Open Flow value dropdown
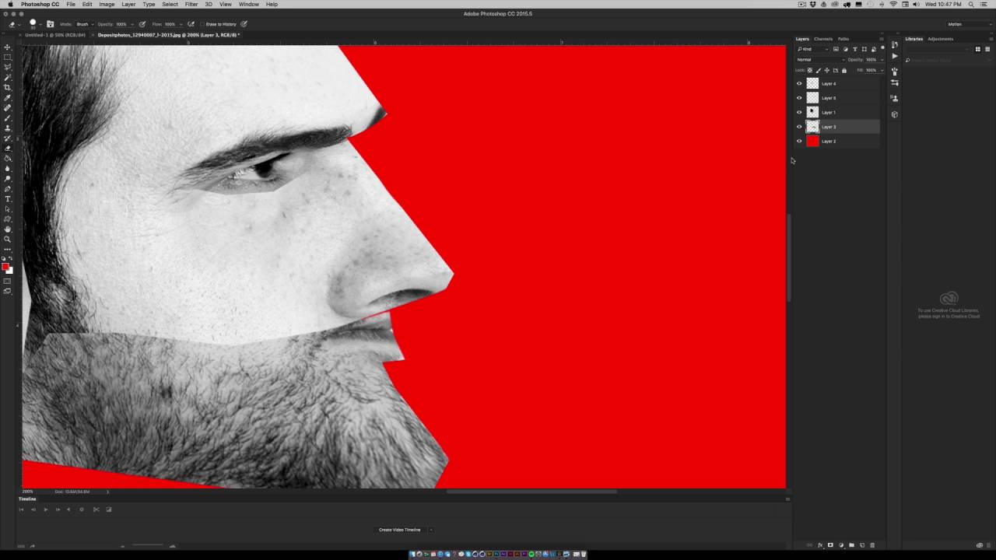Image resolution: width=996 pixels, height=560 pixels. coord(179,24)
